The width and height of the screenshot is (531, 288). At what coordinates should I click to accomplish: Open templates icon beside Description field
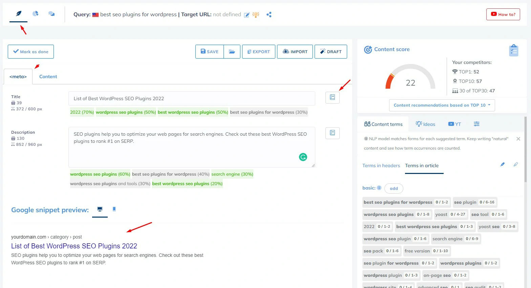pyautogui.click(x=332, y=133)
